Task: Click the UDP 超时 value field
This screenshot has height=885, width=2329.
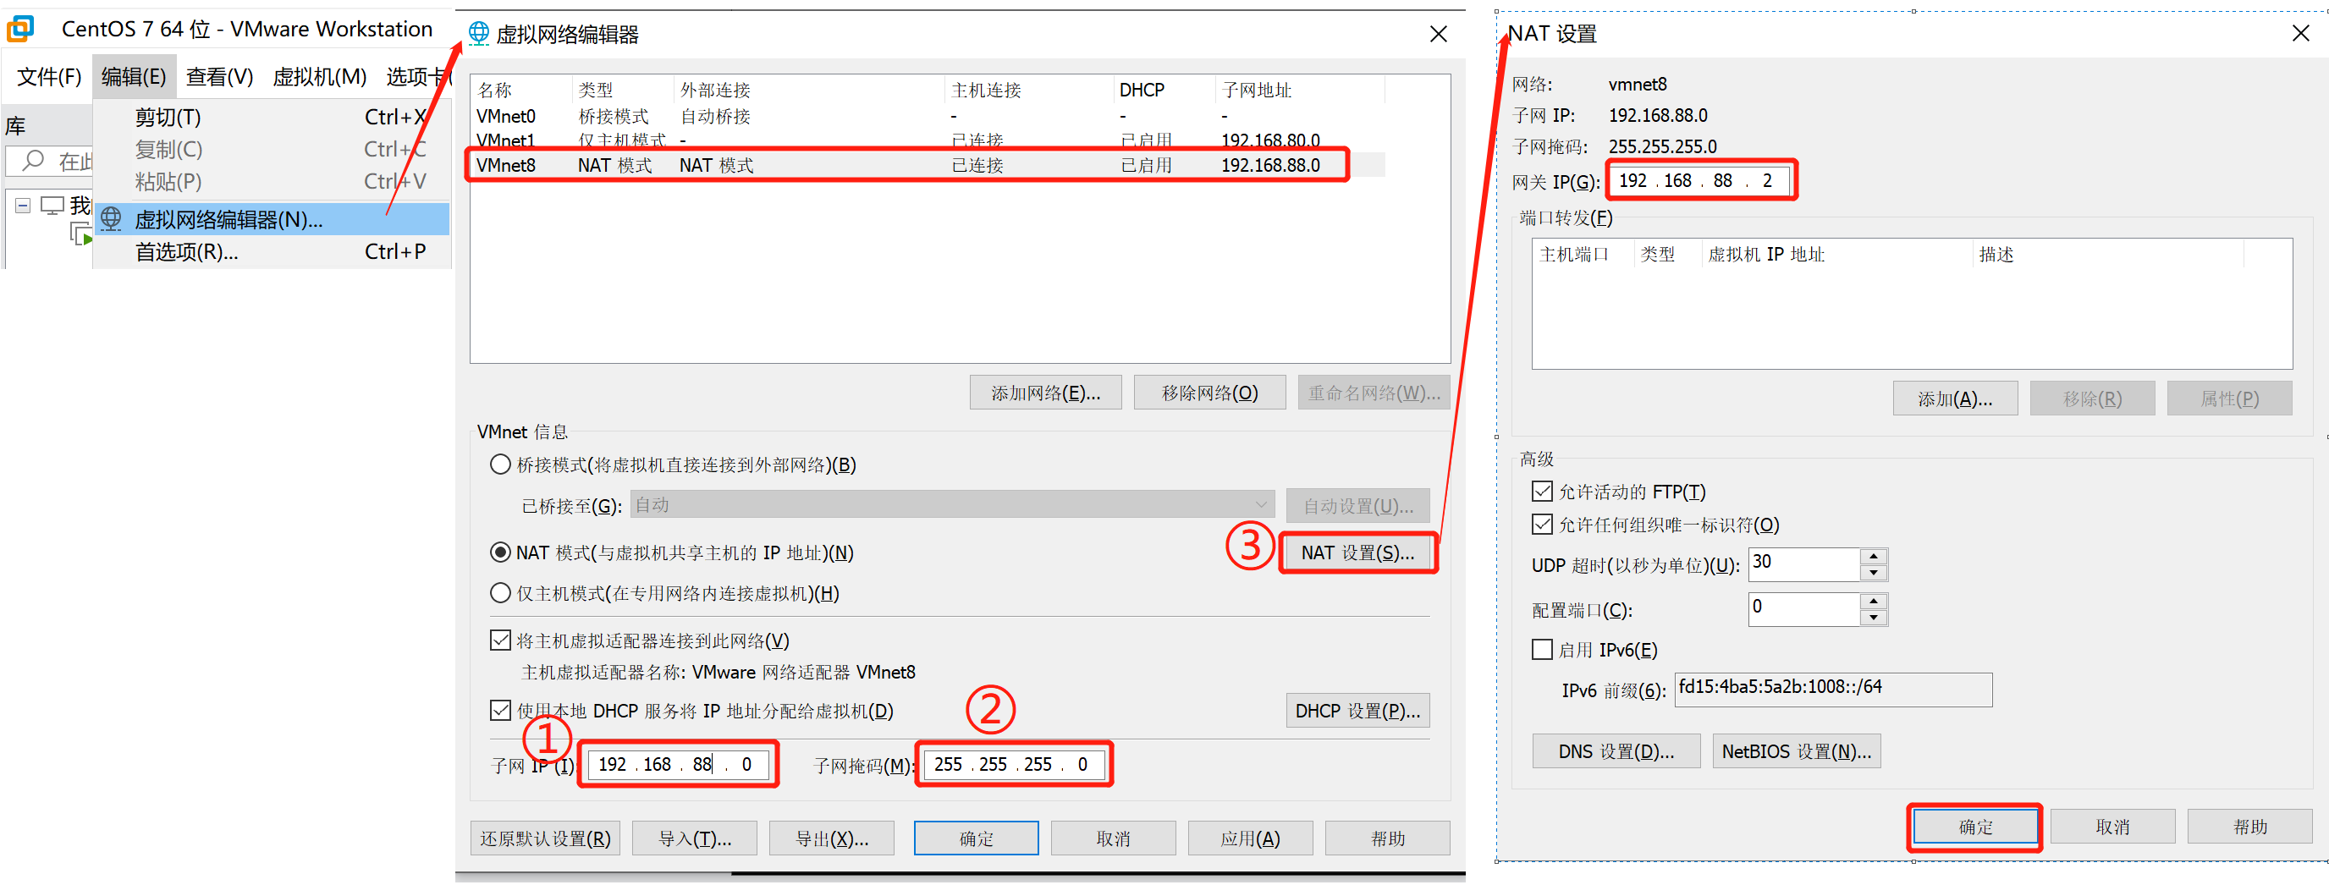Action: point(1803,564)
